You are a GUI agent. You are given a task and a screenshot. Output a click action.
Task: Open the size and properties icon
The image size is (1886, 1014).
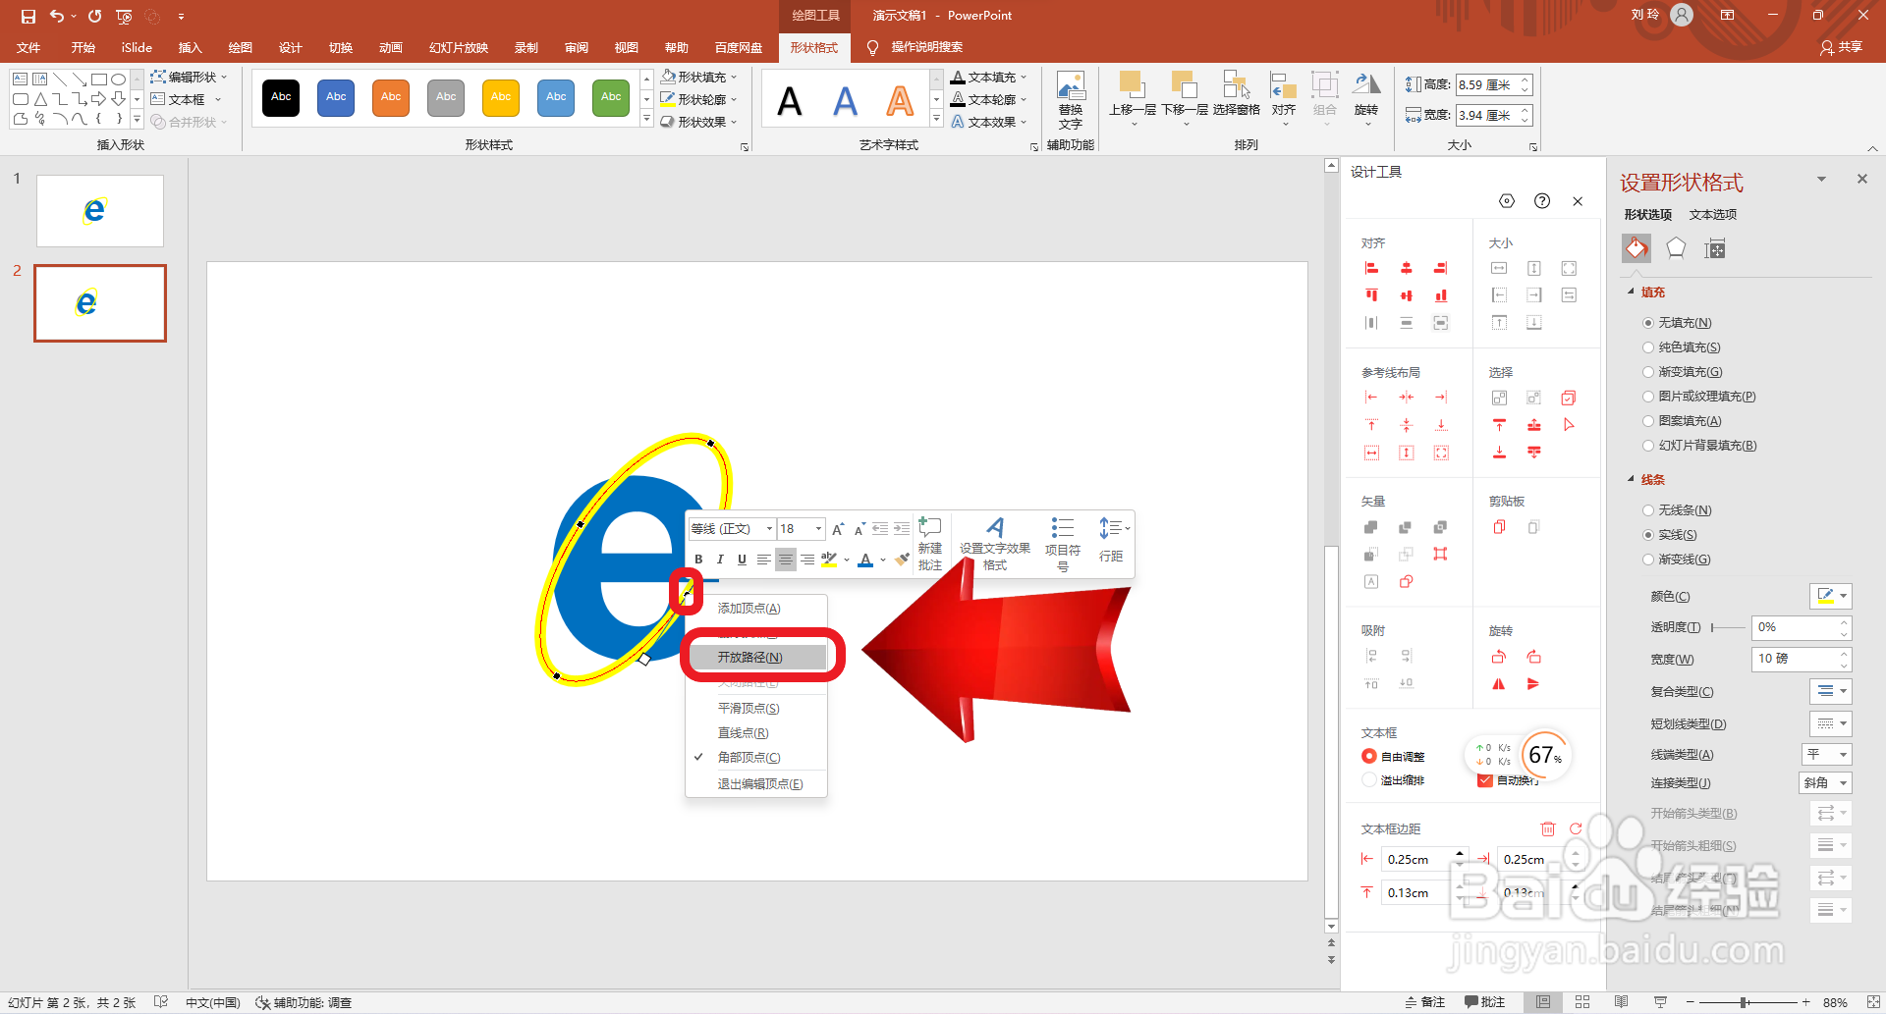pyautogui.click(x=1715, y=248)
